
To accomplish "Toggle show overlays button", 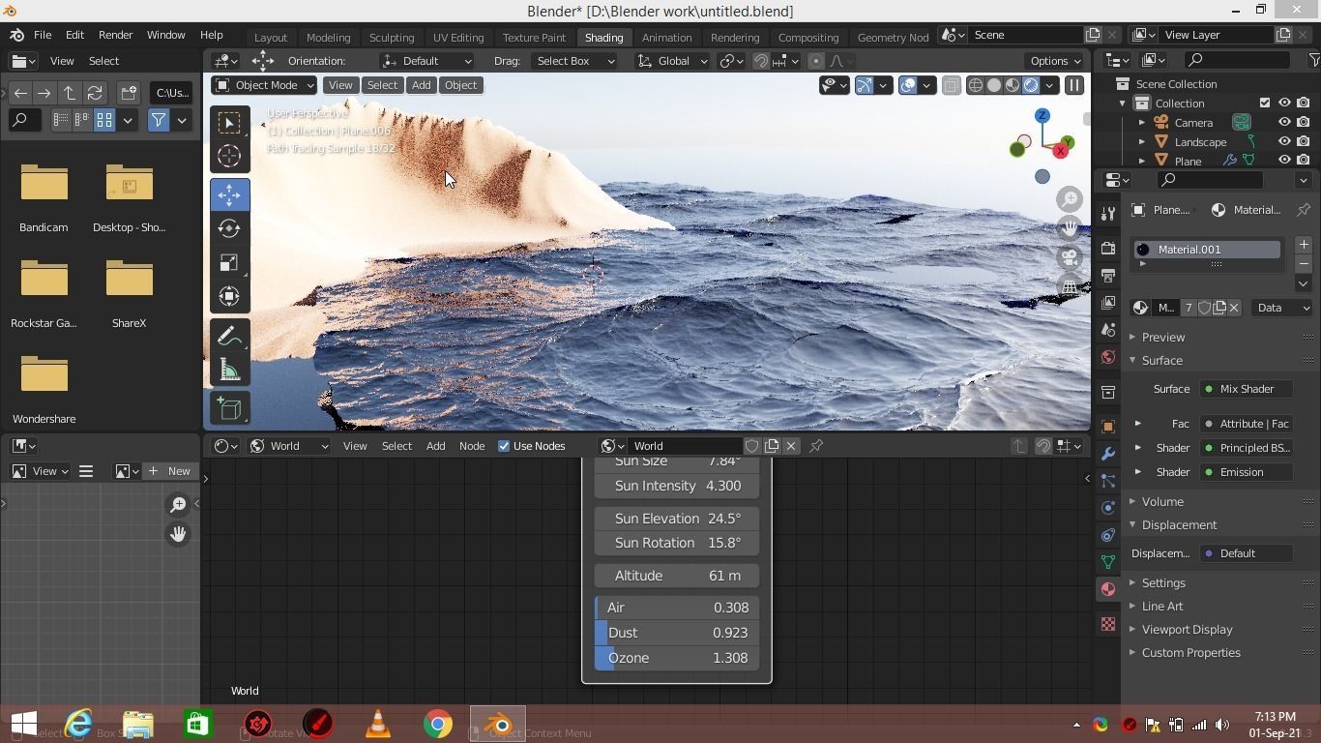I will (908, 85).
